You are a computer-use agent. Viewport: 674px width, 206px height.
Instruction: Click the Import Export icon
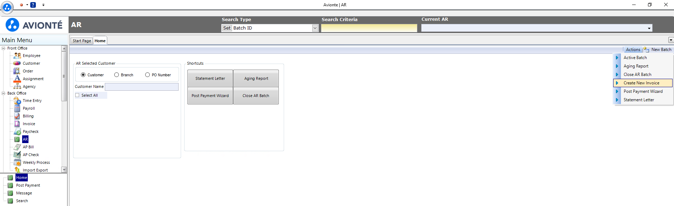click(x=17, y=170)
